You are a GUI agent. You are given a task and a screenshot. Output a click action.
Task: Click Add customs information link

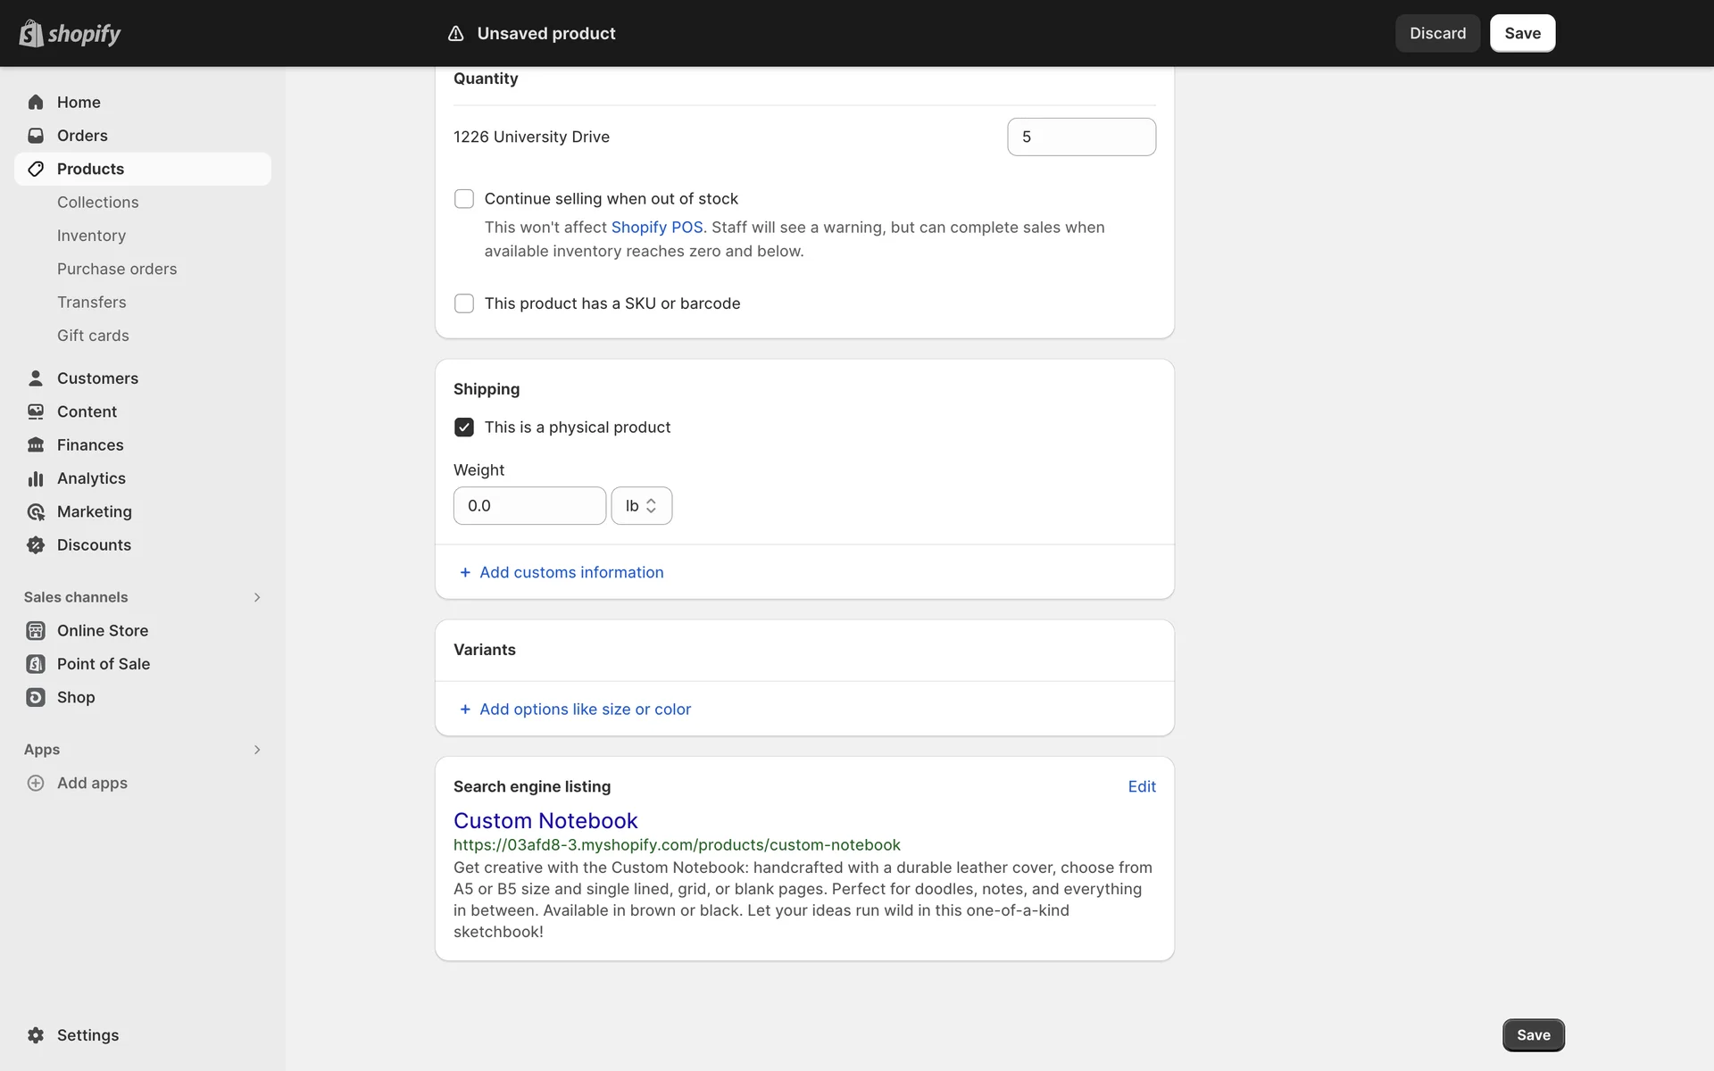570,573
